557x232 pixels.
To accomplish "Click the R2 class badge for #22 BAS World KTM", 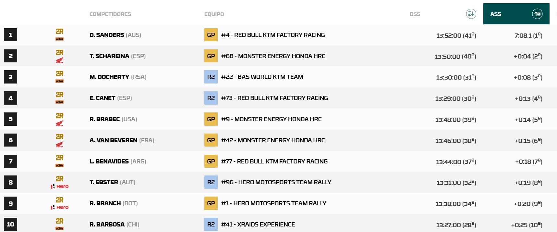I will pos(211,77).
